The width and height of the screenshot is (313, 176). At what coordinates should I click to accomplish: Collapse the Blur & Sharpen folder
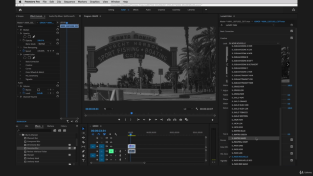click(20, 135)
